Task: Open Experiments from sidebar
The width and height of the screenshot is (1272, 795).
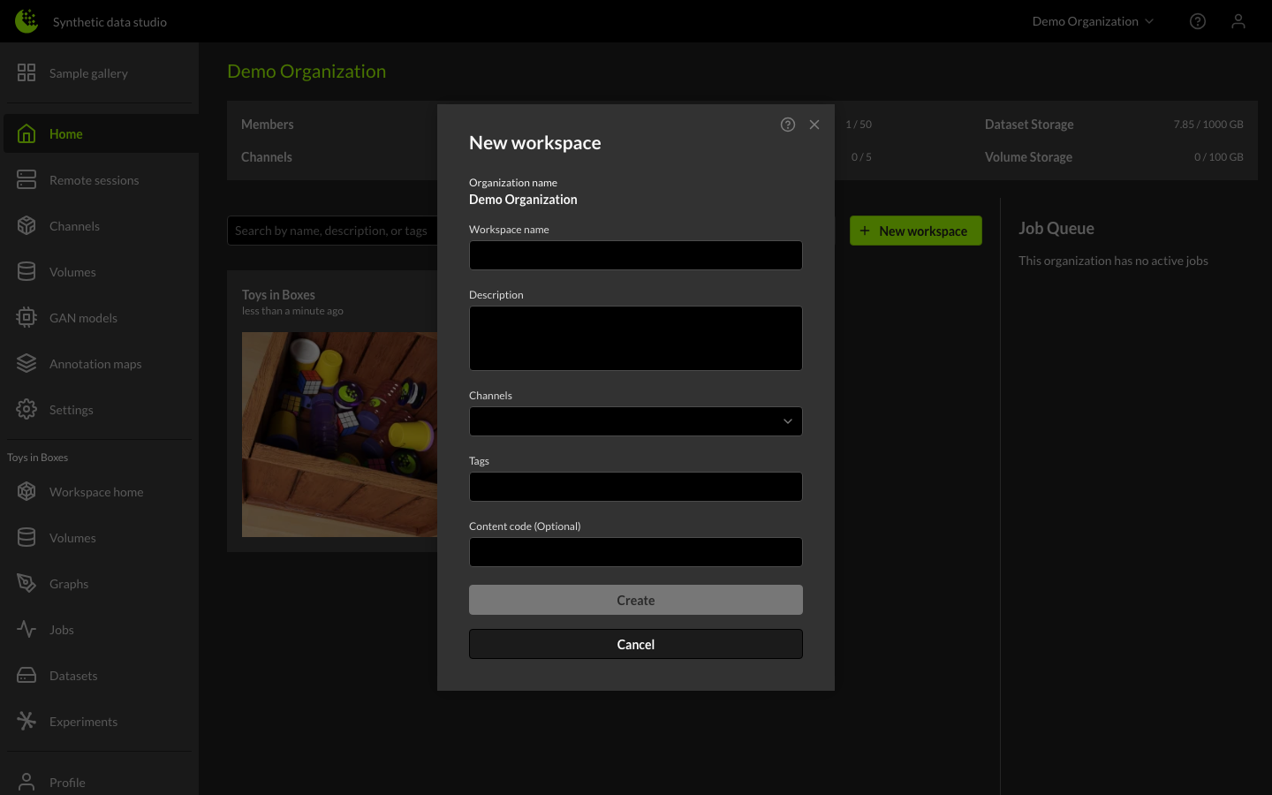Action: [83, 722]
